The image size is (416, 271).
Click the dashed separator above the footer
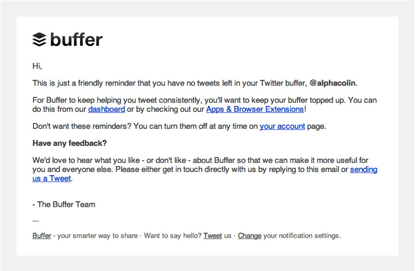click(x=36, y=221)
